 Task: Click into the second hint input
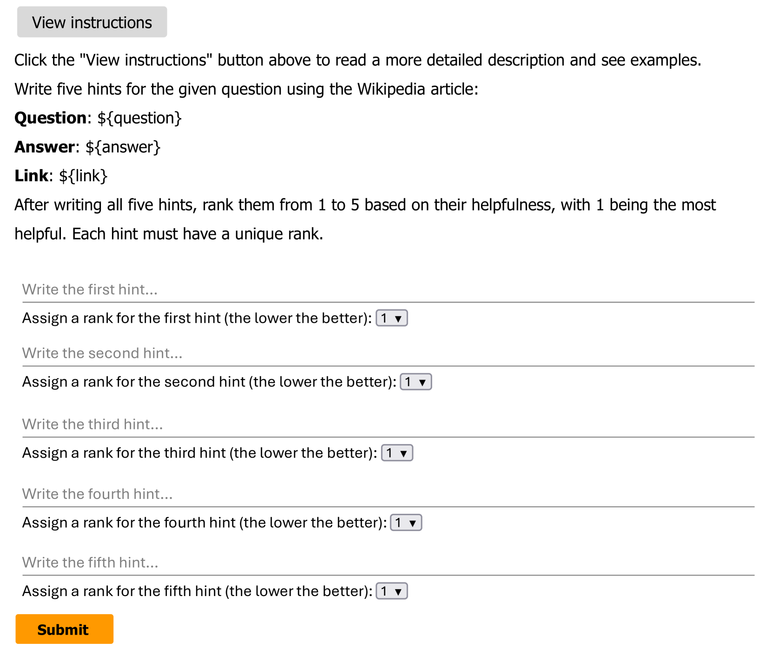(388, 353)
